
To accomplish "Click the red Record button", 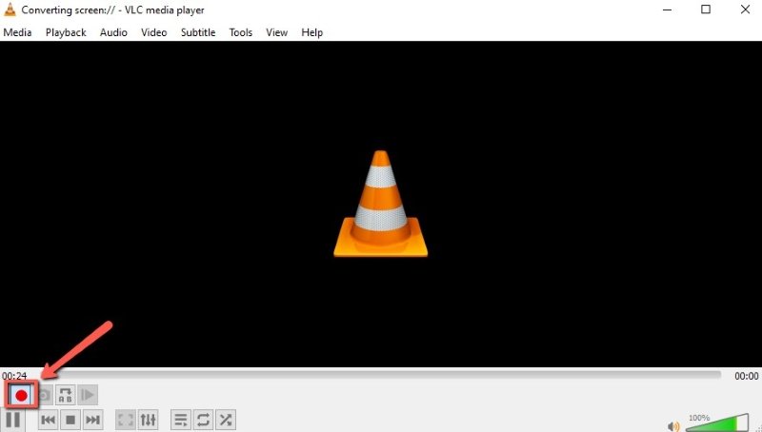I will tap(21, 395).
